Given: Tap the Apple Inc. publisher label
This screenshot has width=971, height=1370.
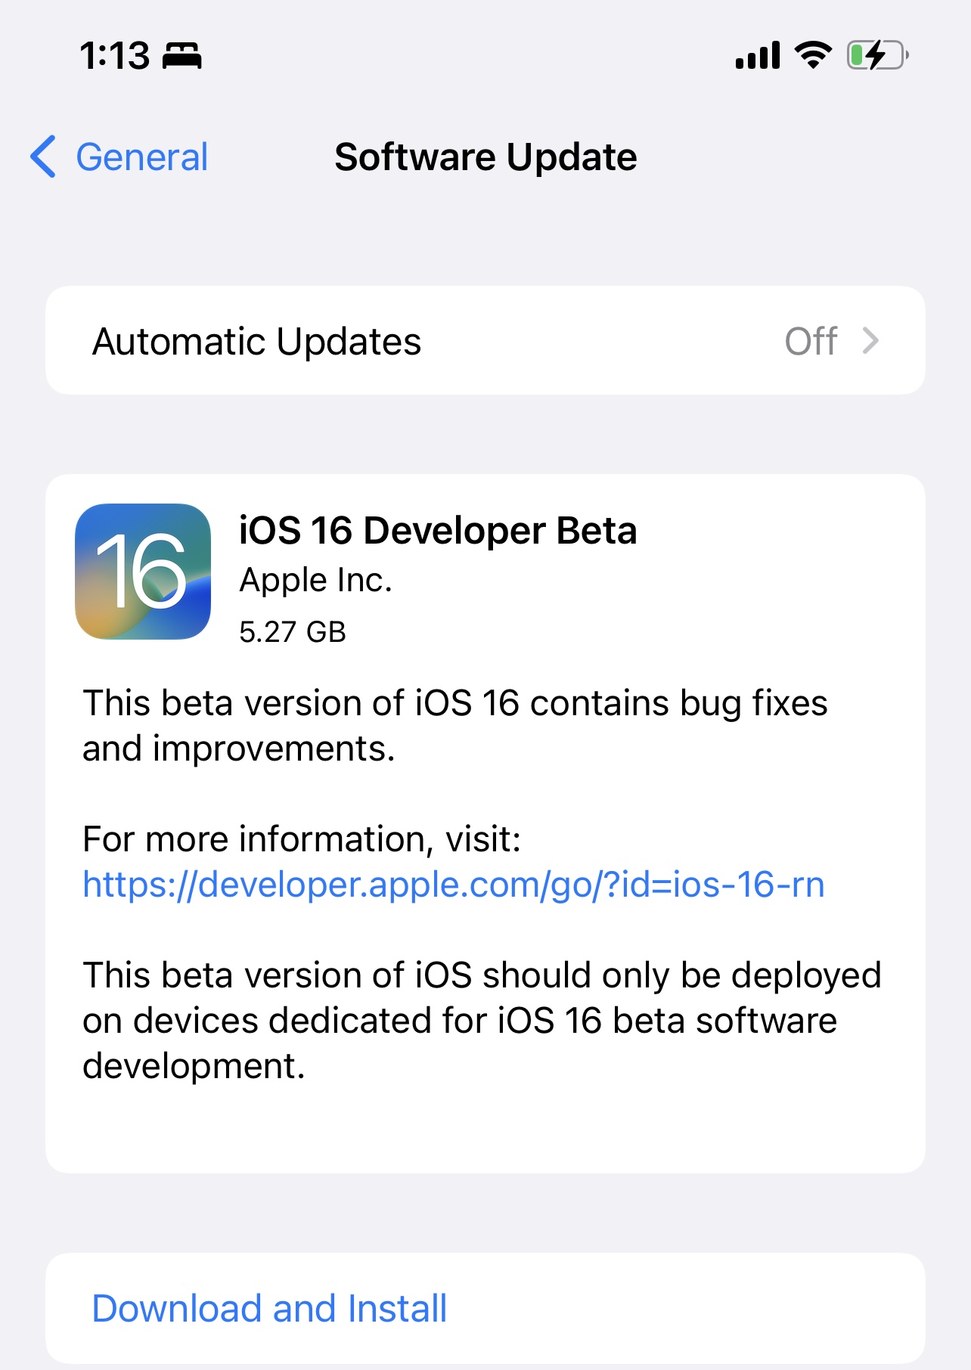Looking at the screenshot, I should click(x=315, y=581).
